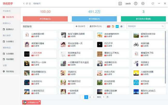
Task: Open settings gear icon in top bar
Action: [143, 4]
